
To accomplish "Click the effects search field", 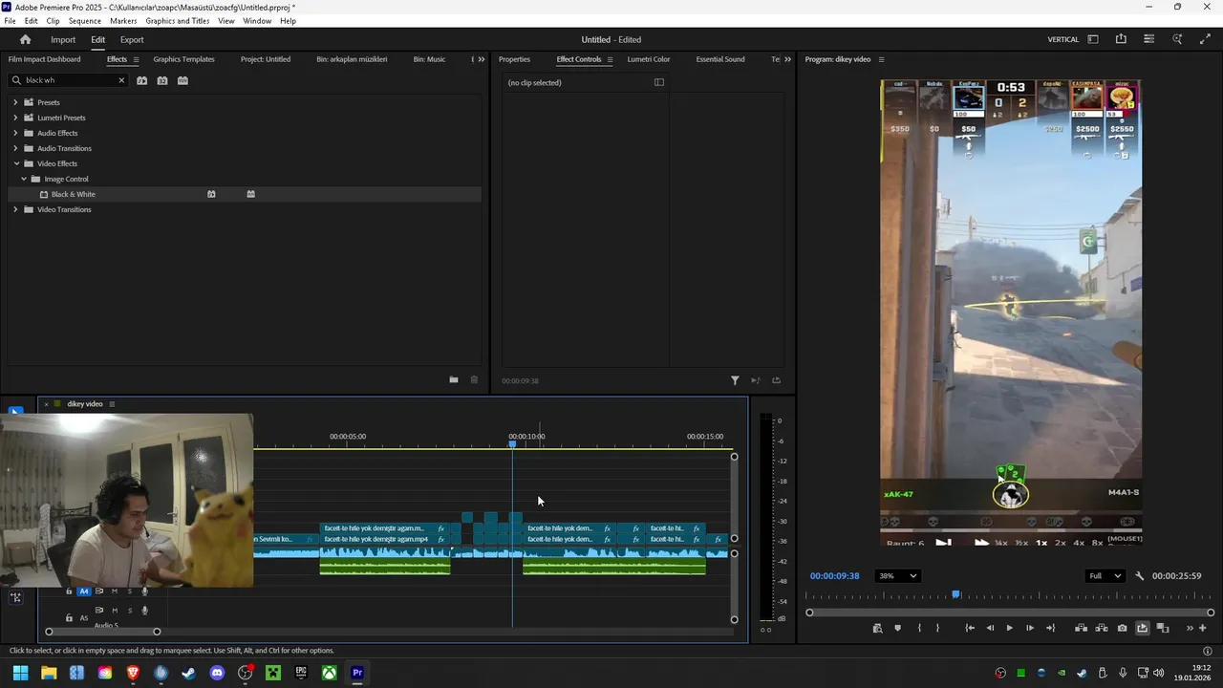I will coord(69,80).
